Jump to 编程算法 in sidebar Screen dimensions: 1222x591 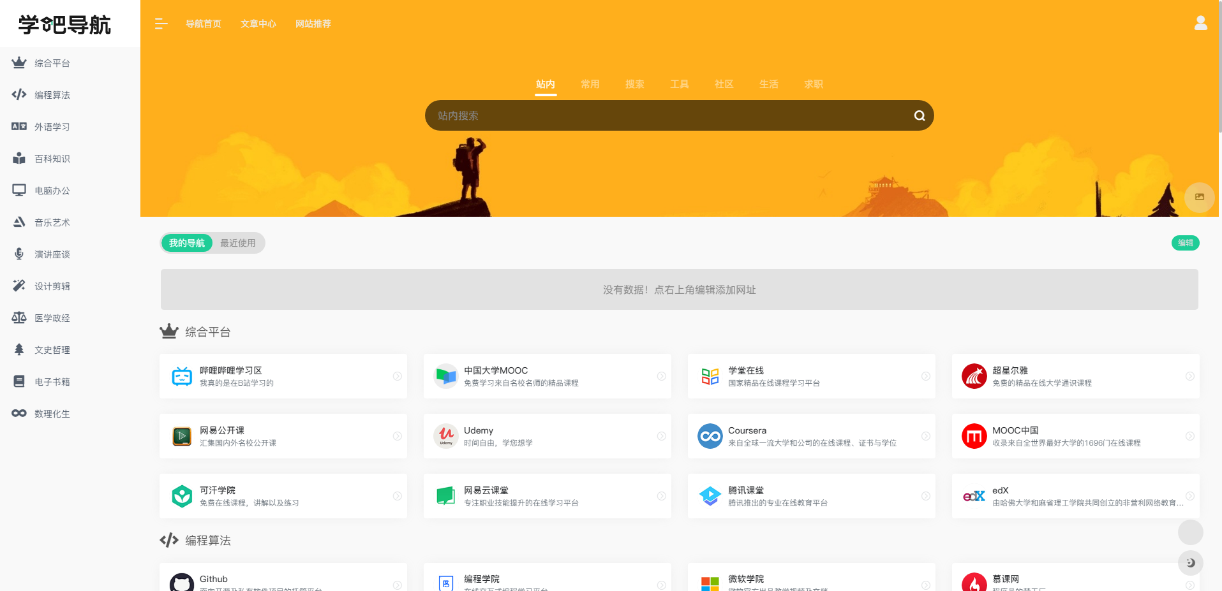click(x=52, y=95)
